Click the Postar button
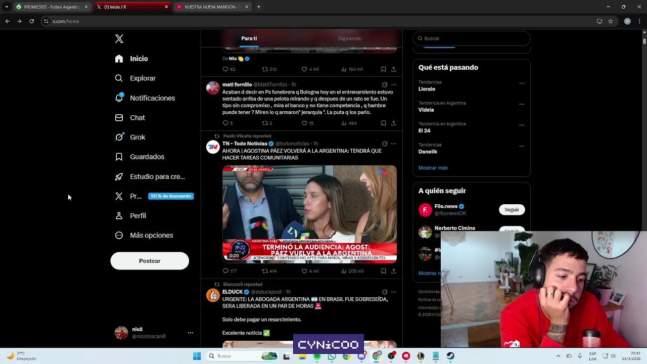 click(x=150, y=261)
